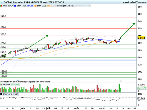Click the 61,943 RSI value tag on axis

click(x=141, y=98)
